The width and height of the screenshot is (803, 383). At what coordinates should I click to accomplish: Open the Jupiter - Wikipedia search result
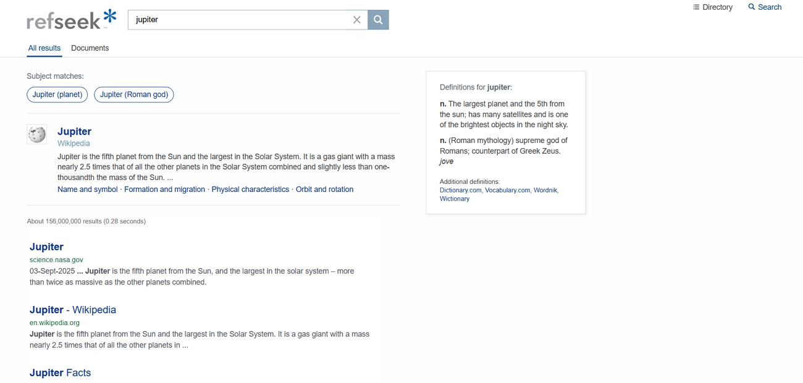pyautogui.click(x=72, y=310)
